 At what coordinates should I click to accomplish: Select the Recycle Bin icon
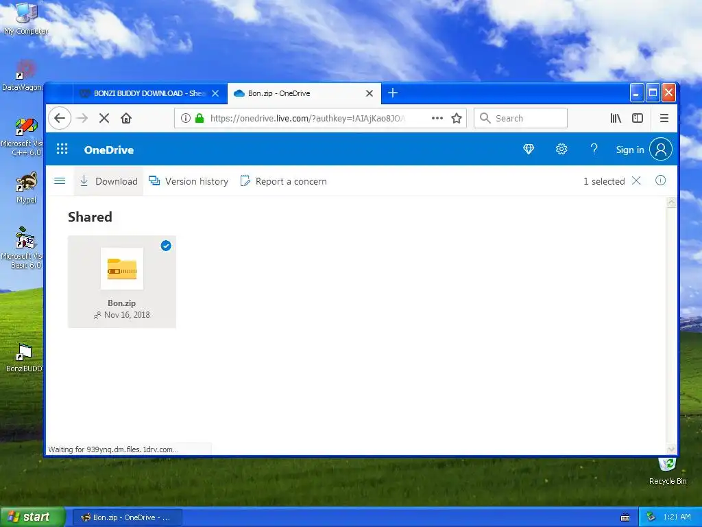point(668,471)
